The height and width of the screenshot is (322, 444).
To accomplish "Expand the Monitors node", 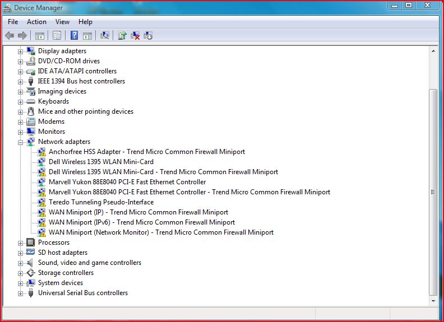I will [x=20, y=132].
